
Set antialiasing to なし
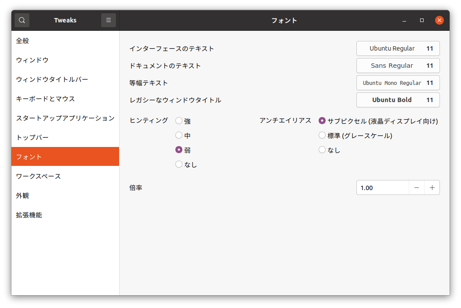tap(322, 150)
